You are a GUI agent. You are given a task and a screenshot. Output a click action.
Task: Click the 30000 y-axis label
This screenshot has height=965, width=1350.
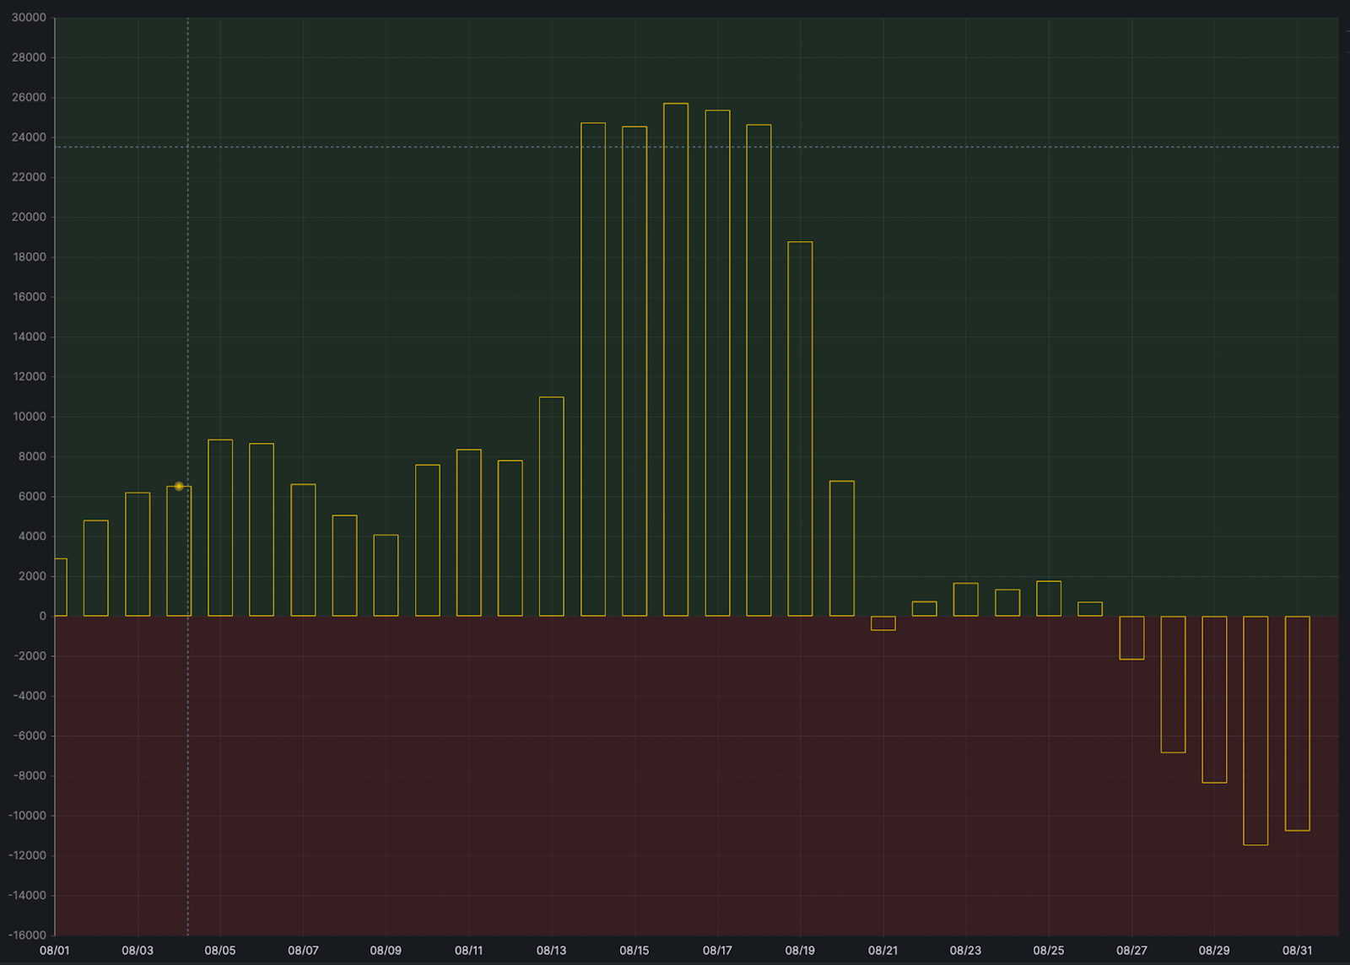click(x=29, y=18)
